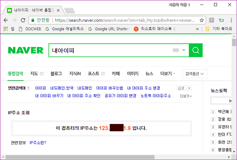
Task: Open the 검색옵션 dropdown
Action: point(195,74)
